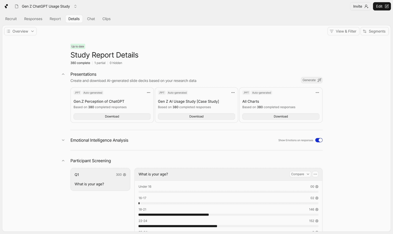Viewport: 393px width, 234px height.
Task: Click respondent icon on 22-24 row
Action: coord(317,221)
